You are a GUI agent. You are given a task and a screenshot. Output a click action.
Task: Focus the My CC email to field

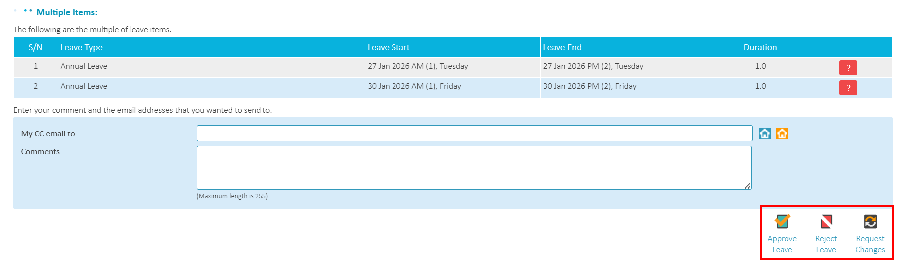pos(474,133)
